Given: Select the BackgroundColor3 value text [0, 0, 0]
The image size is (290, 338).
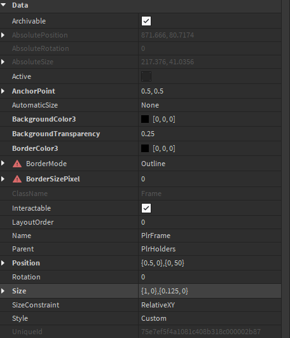Looking at the screenshot, I should tap(164, 119).
